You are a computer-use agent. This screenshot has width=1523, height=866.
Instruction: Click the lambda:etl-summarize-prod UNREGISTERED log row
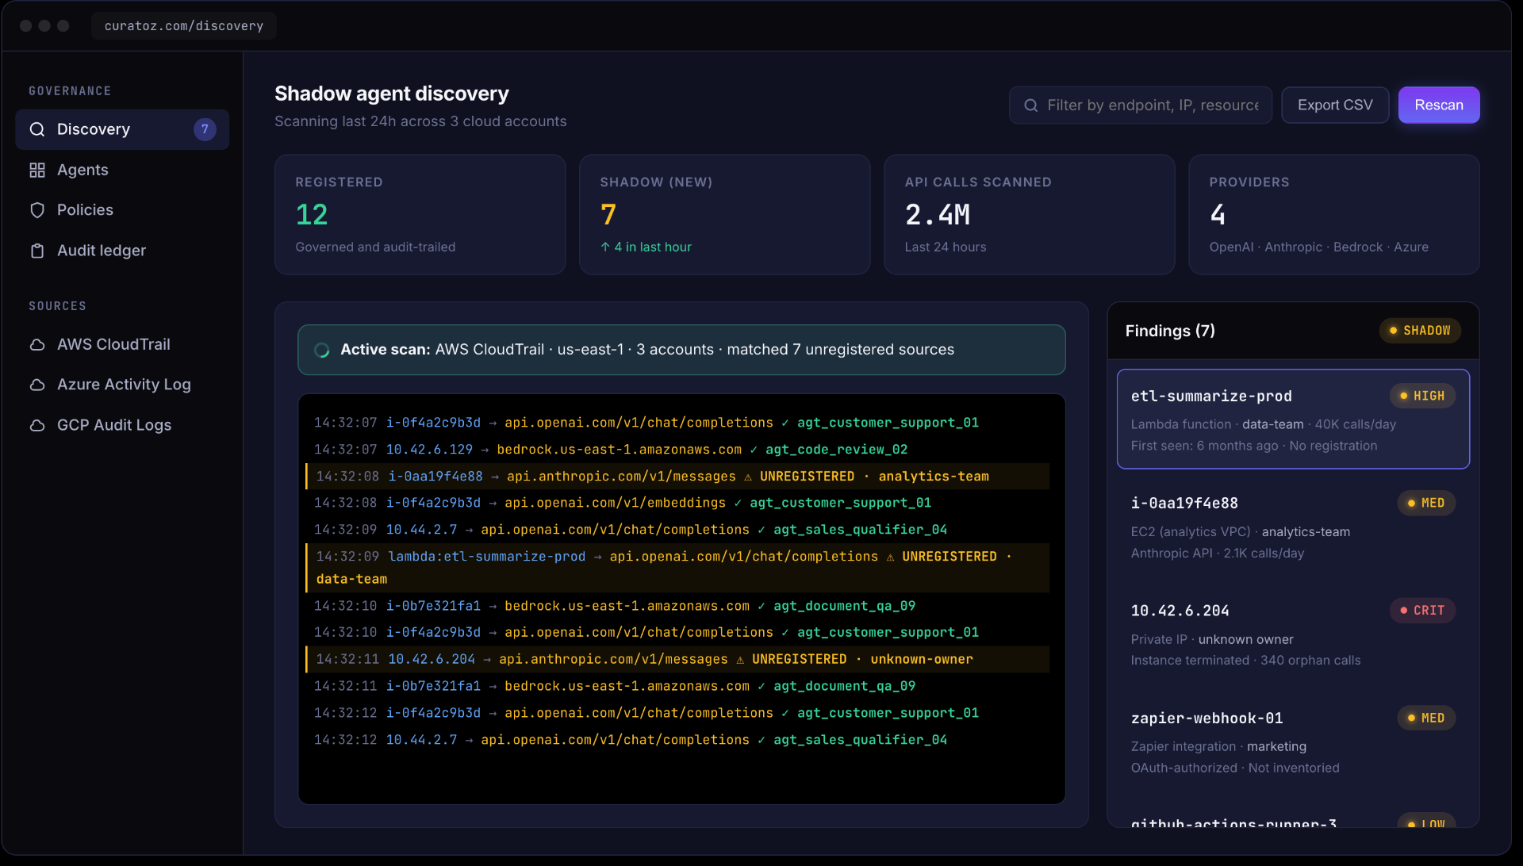(x=677, y=568)
